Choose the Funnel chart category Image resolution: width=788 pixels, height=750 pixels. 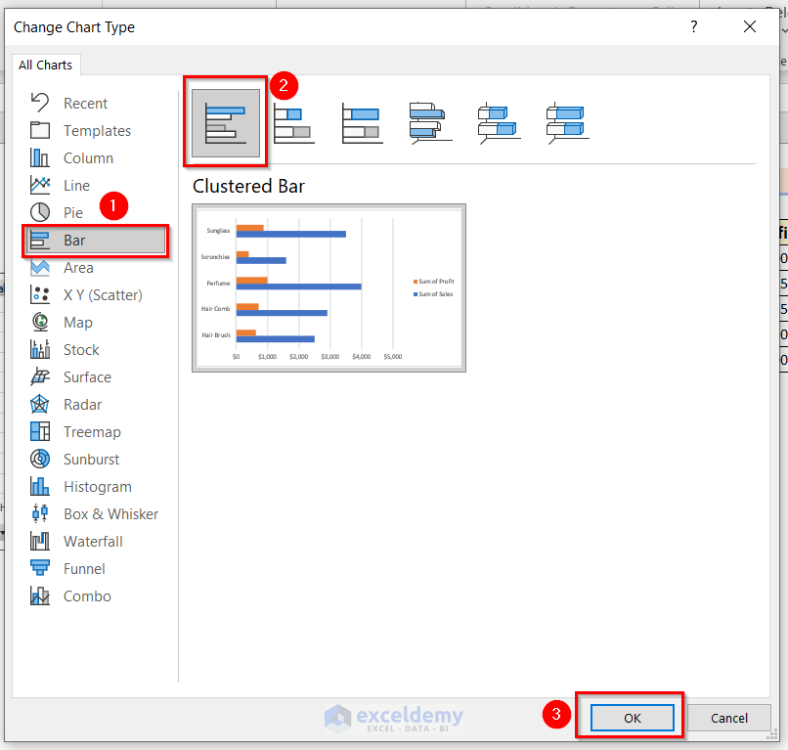[x=84, y=569]
